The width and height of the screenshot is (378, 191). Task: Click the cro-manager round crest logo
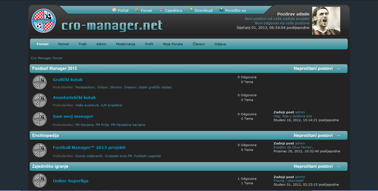click(x=44, y=20)
